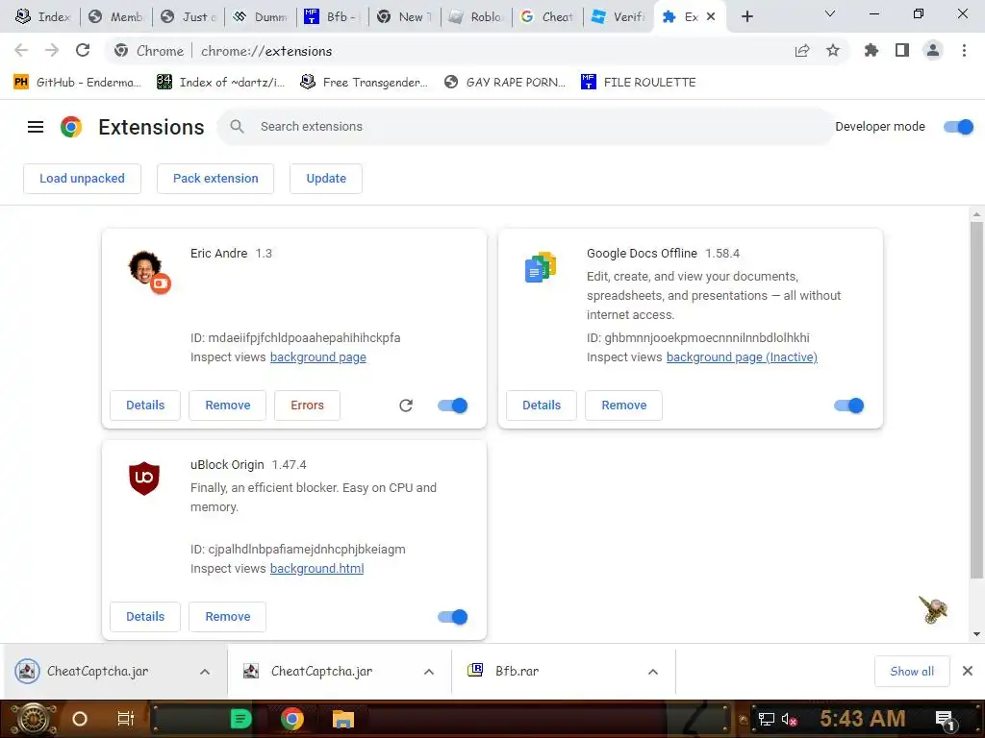
Task: Switch to the Cheat tab
Action: coord(548,17)
